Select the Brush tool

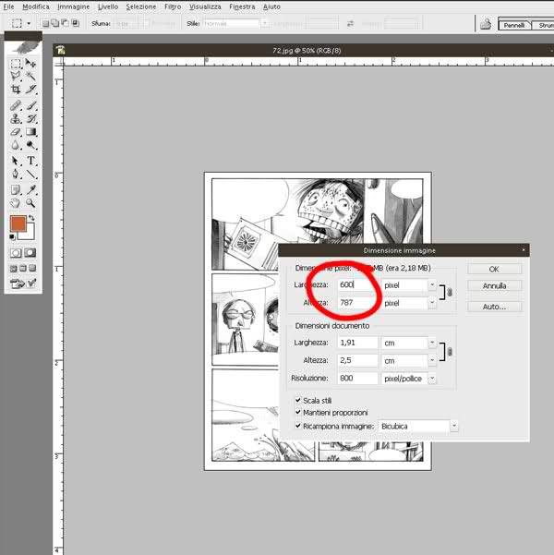[x=30, y=105]
